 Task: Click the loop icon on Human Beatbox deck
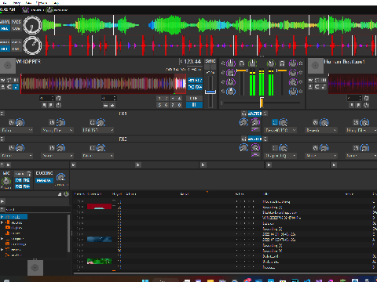317,86
